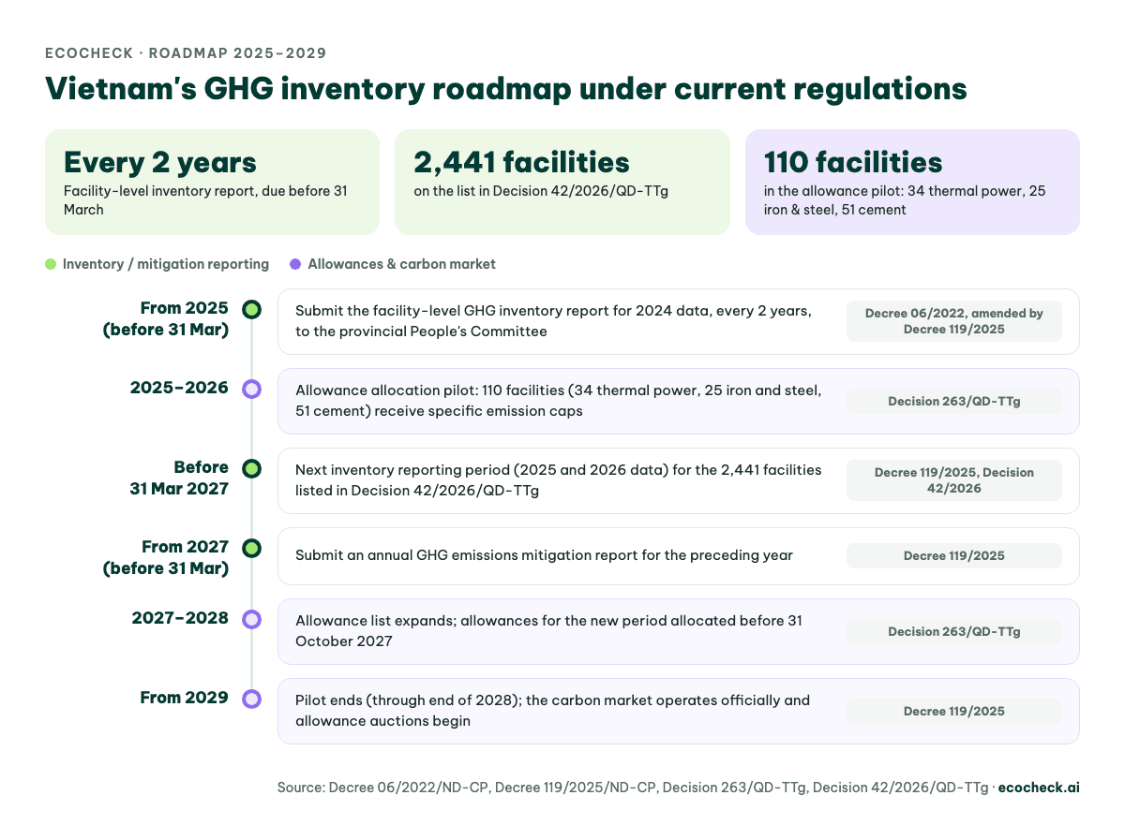1125x825 pixels.
Task: Click the text 'Allowance list expands'
Action: tap(375, 621)
